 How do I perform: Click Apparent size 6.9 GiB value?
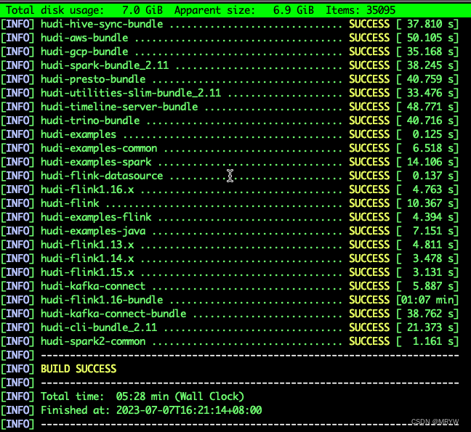(x=294, y=10)
